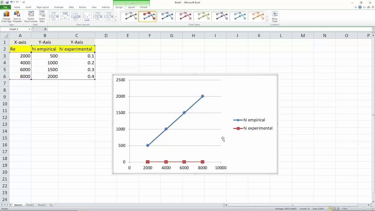Switch to the Home tab
Viewport: 375px width, 211px height.
point(17,7)
